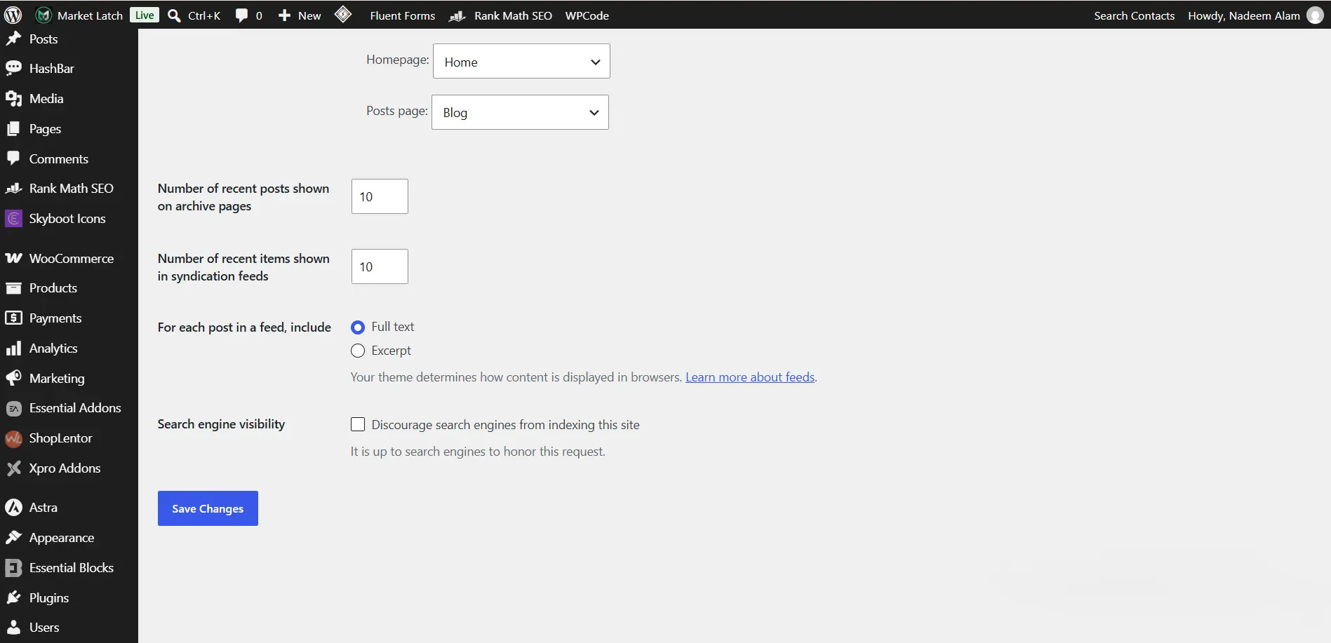
Task: Click the Xpro Addons cross icon
Action: (x=13, y=468)
